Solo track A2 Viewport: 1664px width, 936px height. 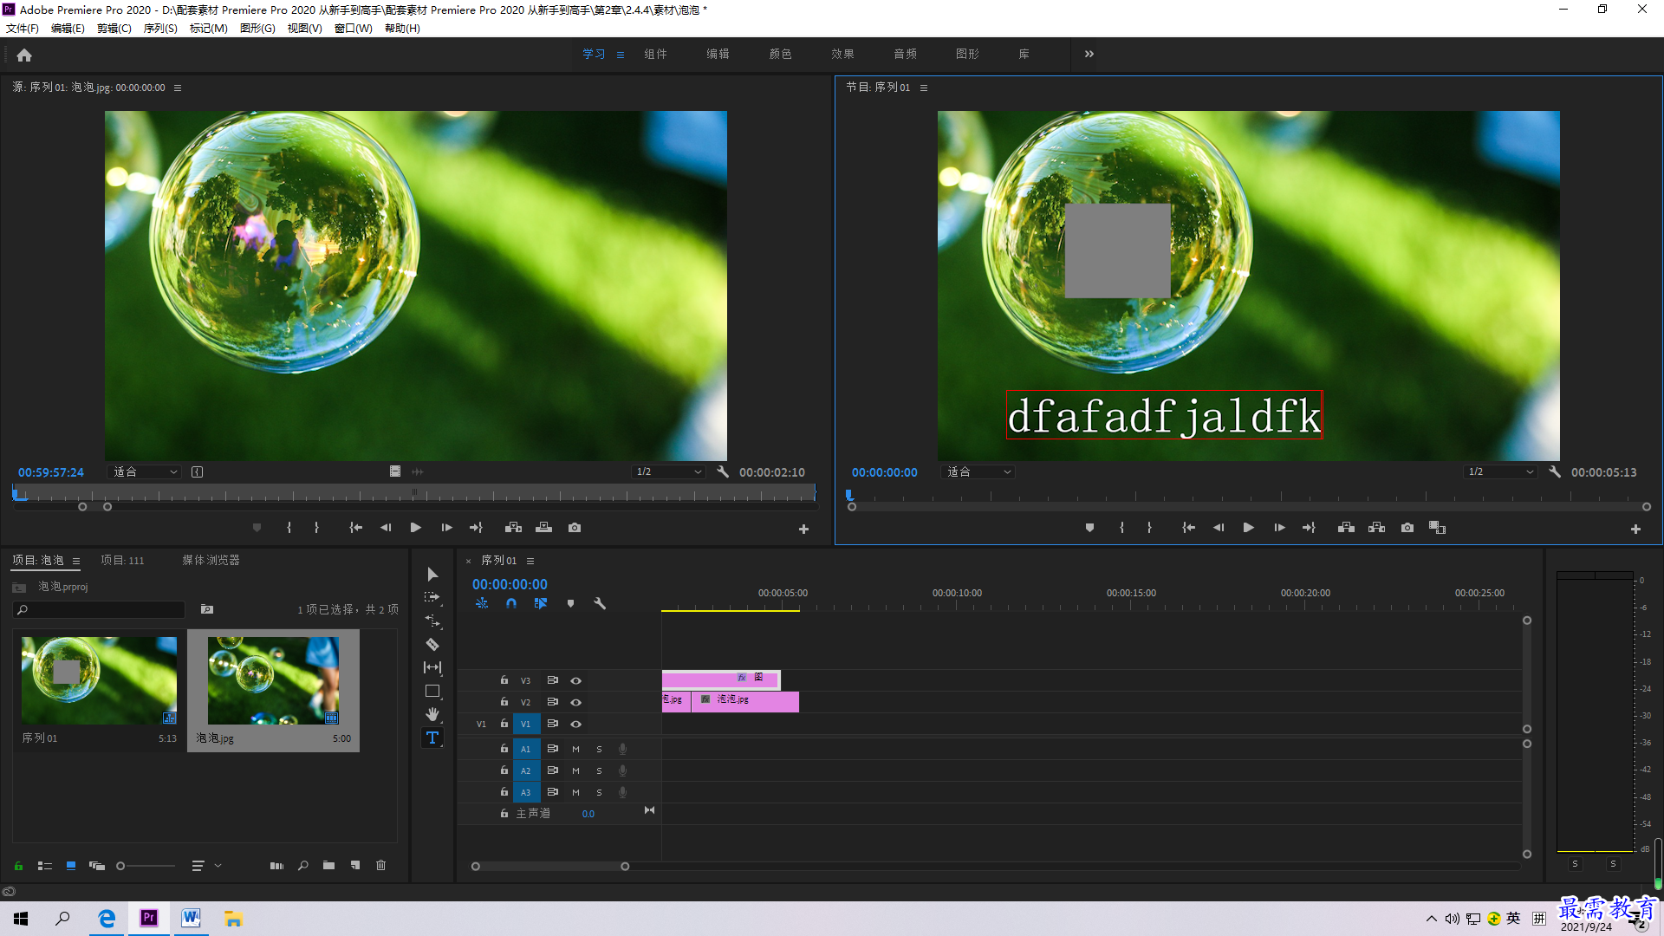[x=599, y=771]
